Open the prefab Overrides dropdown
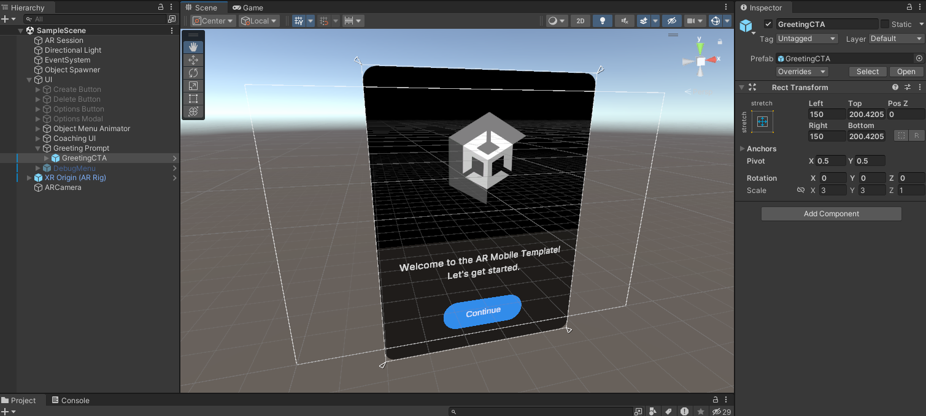This screenshot has width=926, height=416. [x=802, y=72]
